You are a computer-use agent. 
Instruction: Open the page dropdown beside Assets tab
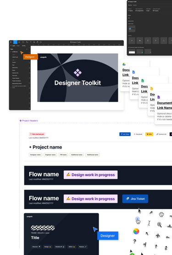click(x=25, y=46)
